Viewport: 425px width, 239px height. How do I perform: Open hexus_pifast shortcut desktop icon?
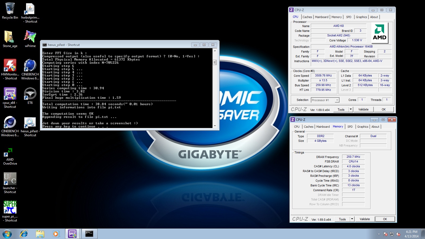(30, 126)
